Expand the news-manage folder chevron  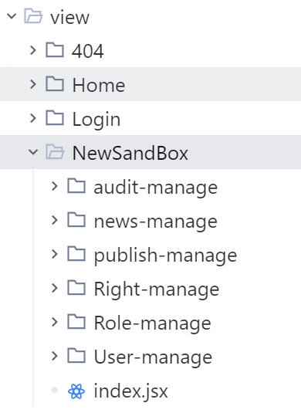55,220
